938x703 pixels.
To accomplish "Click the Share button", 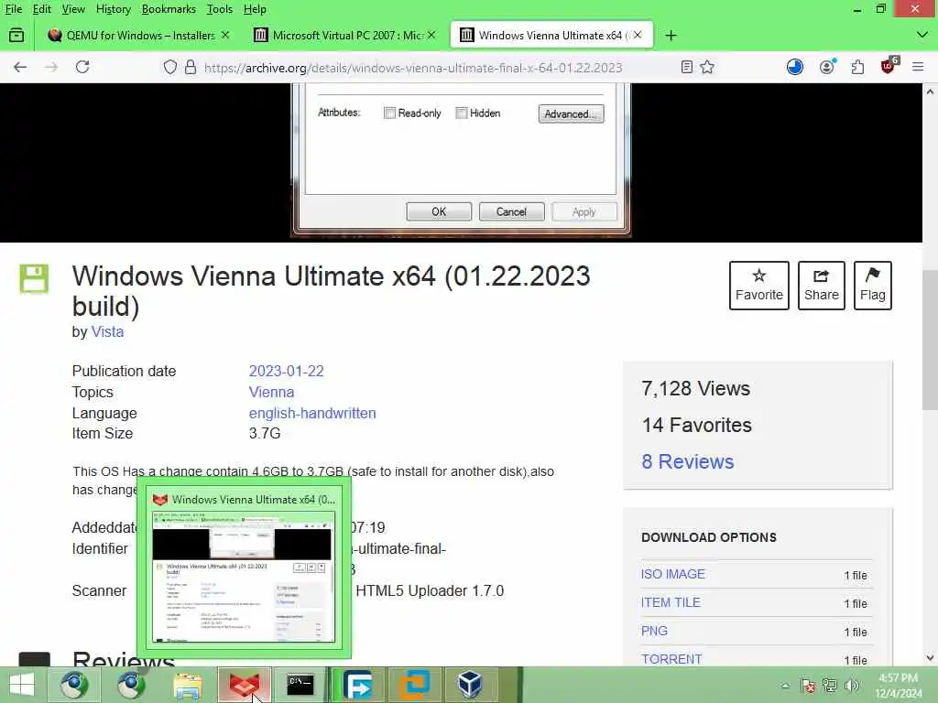I will coord(822,286).
